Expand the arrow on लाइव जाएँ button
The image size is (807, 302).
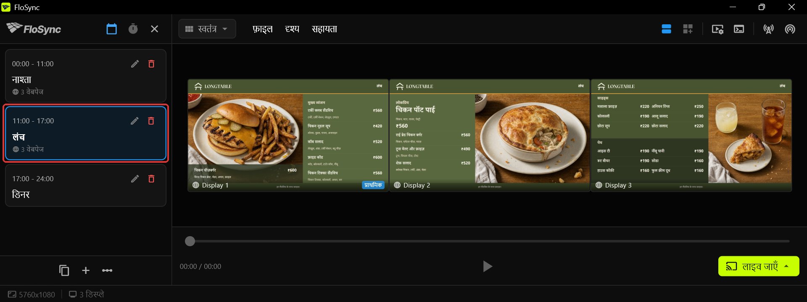786,266
